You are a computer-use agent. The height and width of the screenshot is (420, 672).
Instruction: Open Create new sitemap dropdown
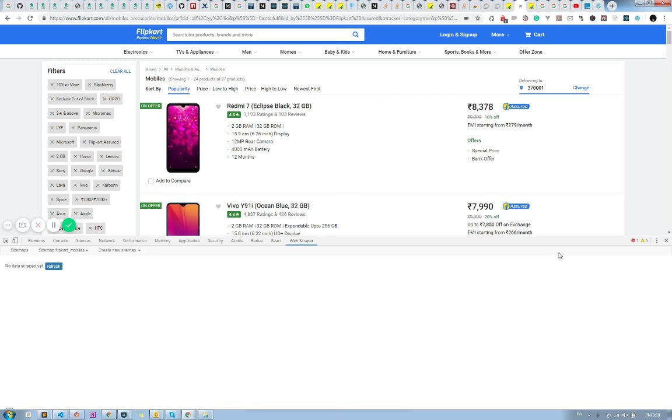coord(119,250)
